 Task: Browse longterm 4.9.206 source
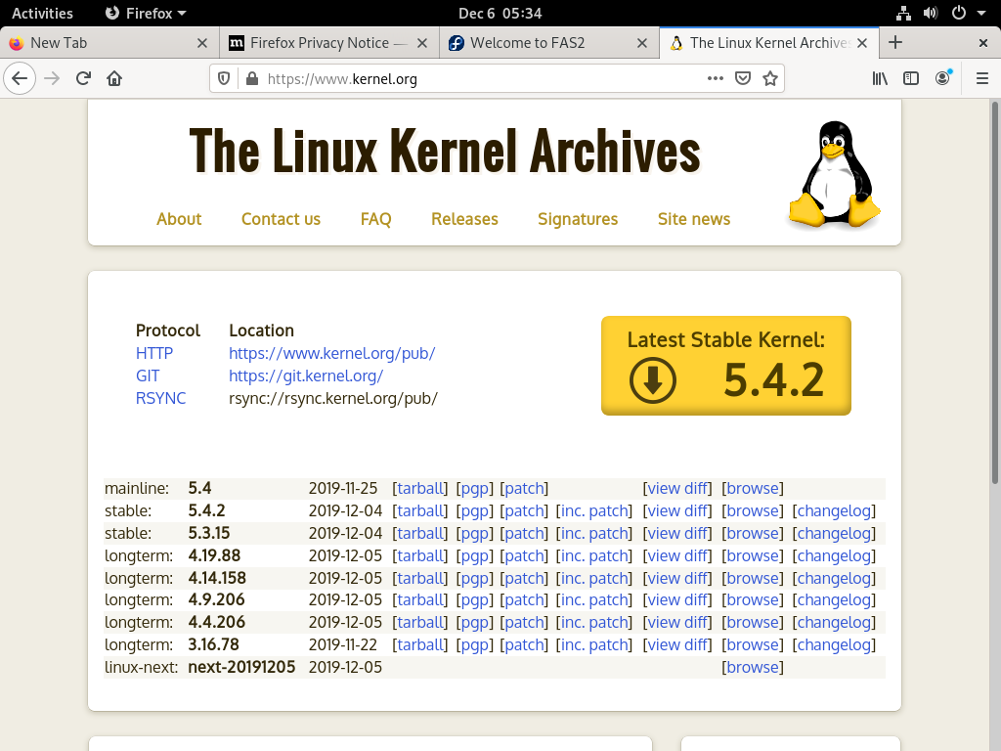[x=752, y=599]
